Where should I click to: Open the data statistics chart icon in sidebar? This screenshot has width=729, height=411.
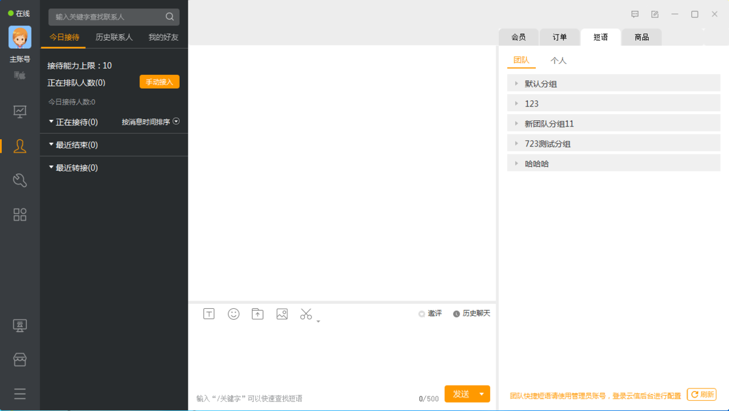(x=20, y=111)
